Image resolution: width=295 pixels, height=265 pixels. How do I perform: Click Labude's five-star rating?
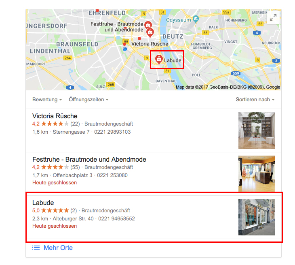tap(55, 210)
